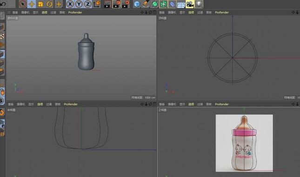Open 摄像机 menu in perspective viewport
This screenshot has width=300, height=177.
click(x=25, y=13)
